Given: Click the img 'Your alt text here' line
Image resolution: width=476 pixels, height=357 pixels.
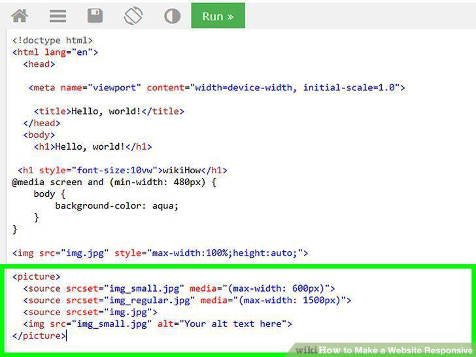Looking at the screenshot, I should click(x=157, y=324).
